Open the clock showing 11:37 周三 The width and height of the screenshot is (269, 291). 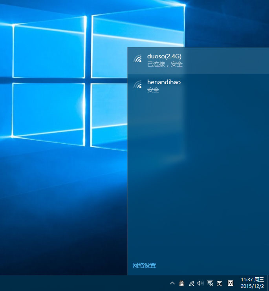click(x=252, y=283)
